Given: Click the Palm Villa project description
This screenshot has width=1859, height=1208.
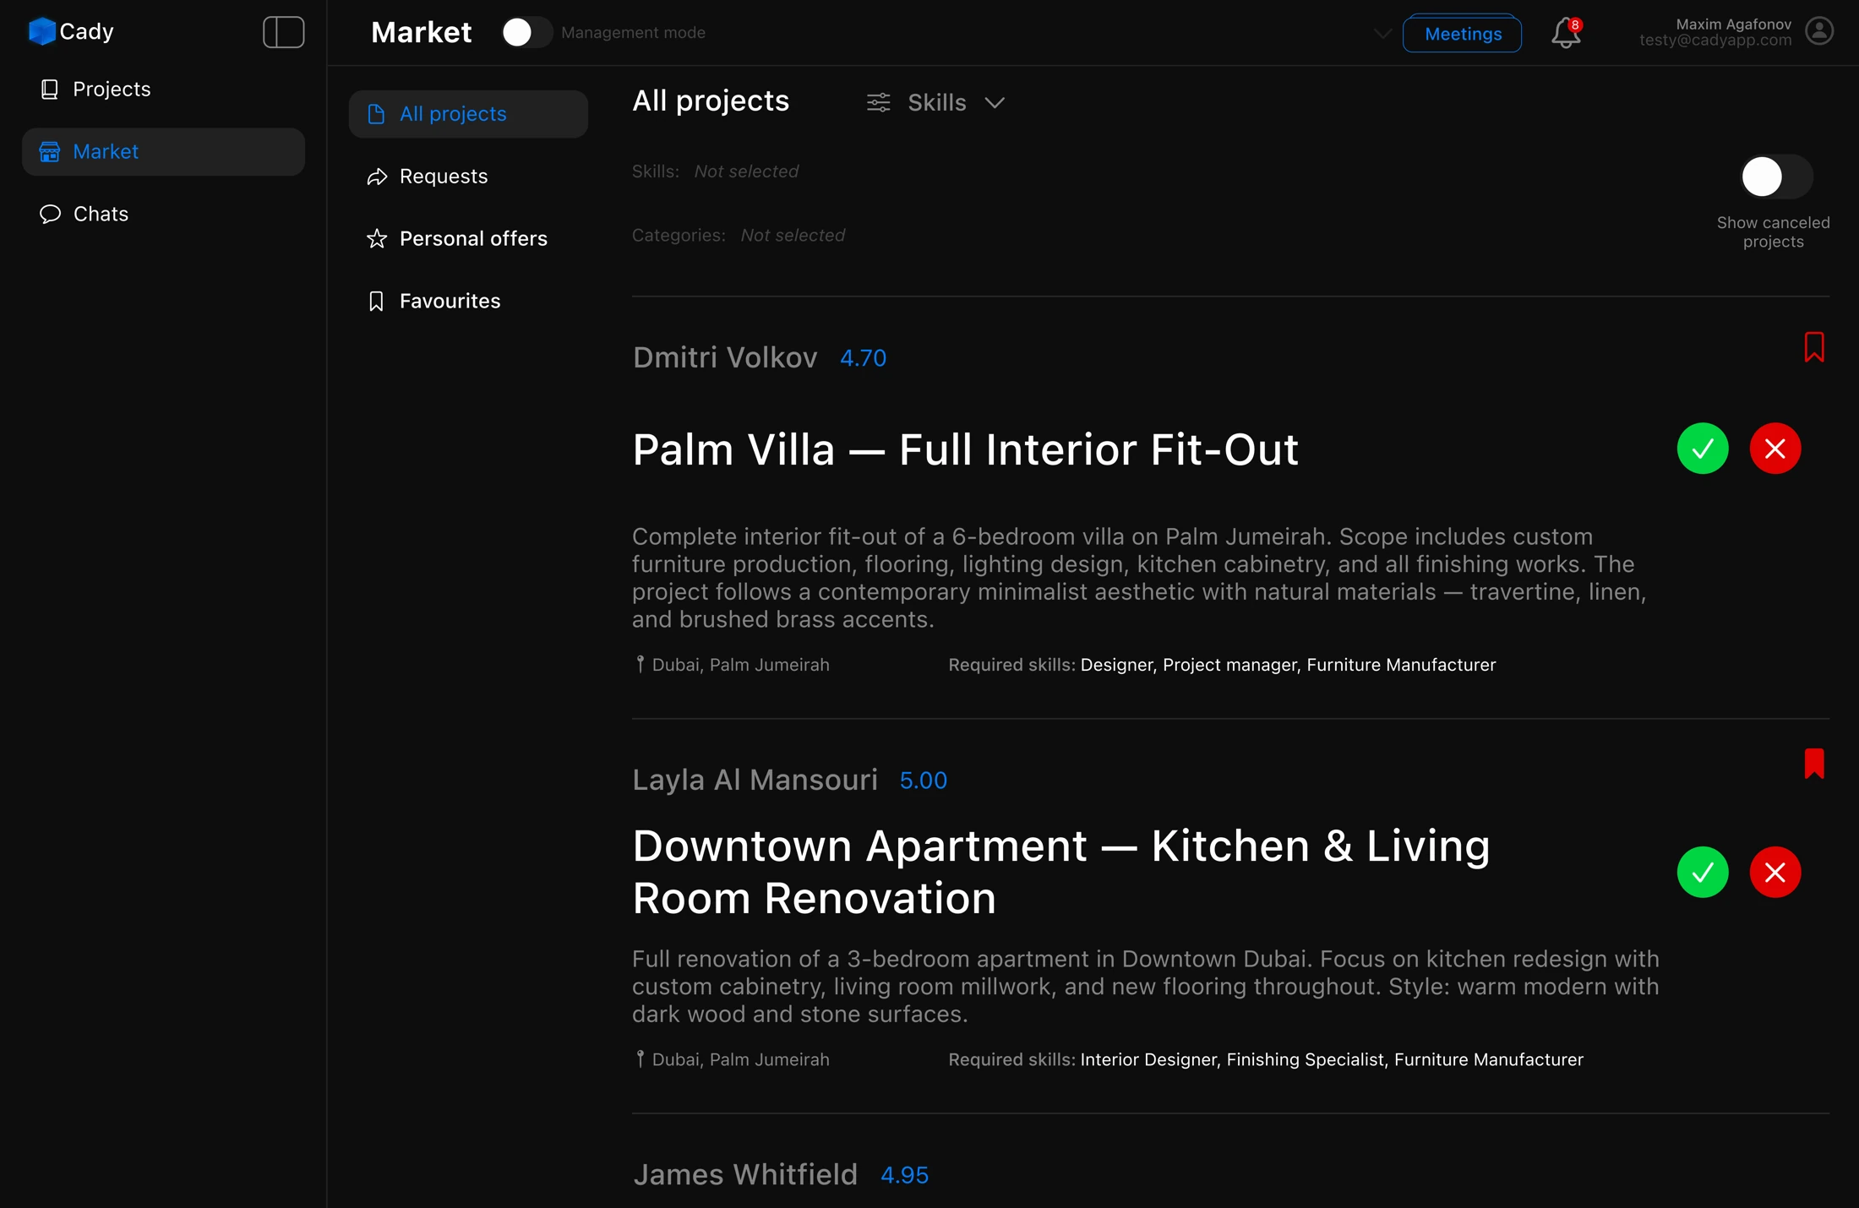Looking at the screenshot, I should pyautogui.click(x=1139, y=578).
